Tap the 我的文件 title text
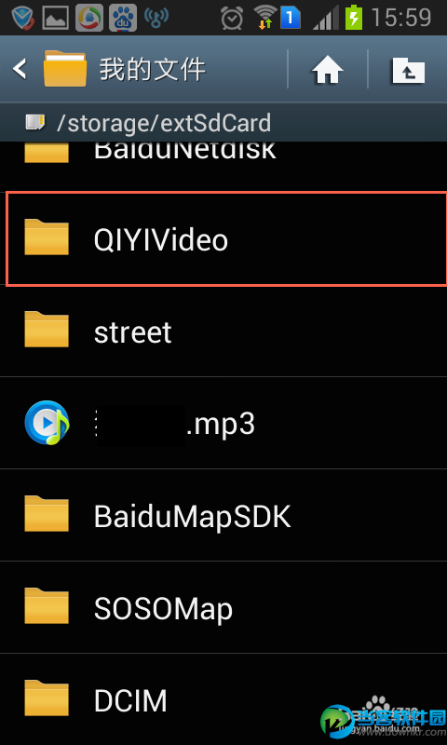The width and height of the screenshot is (447, 745). coord(153,69)
